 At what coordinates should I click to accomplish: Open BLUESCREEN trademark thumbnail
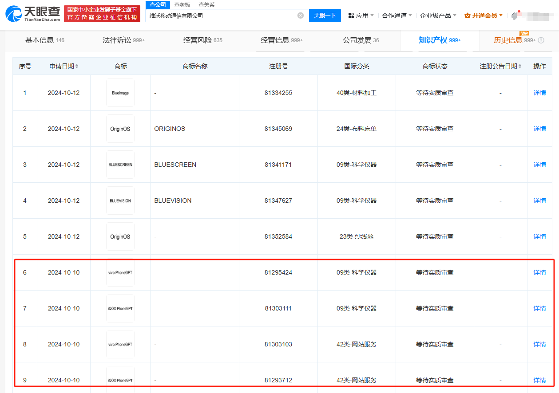(120, 165)
